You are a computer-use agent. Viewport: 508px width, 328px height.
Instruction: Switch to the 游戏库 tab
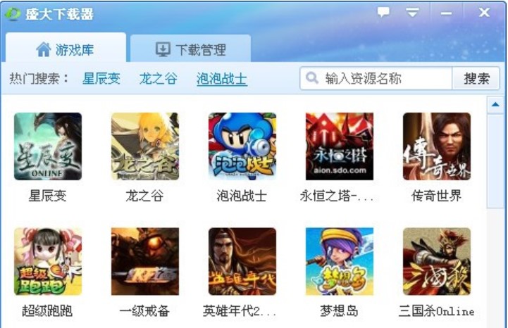[66, 48]
